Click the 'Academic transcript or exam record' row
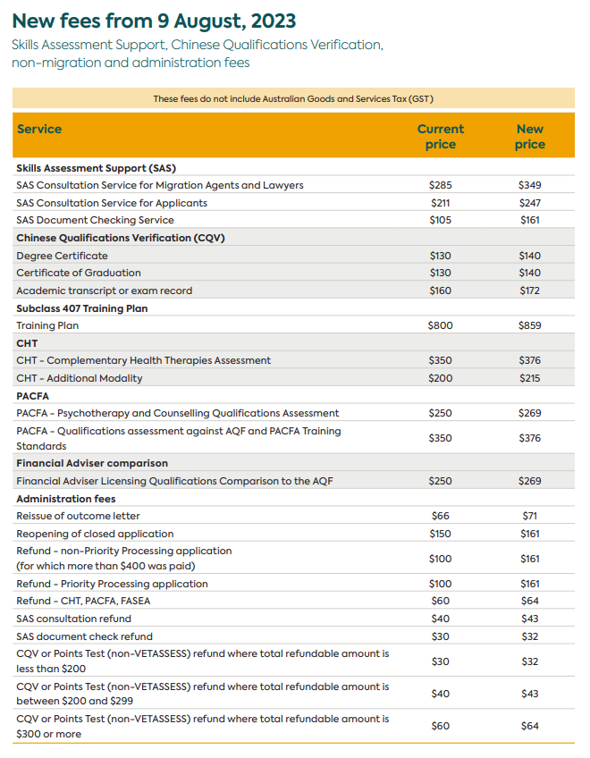The image size is (590, 758). tap(104, 291)
